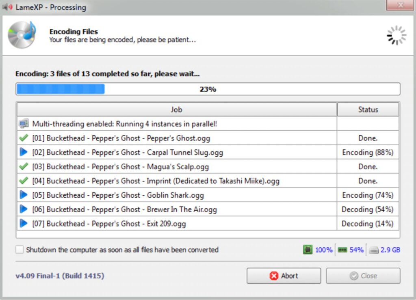Click the LameXP speaker icon in title bar
Image resolution: width=416 pixels, height=300 pixels.
pyautogui.click(x=7, y=7)
